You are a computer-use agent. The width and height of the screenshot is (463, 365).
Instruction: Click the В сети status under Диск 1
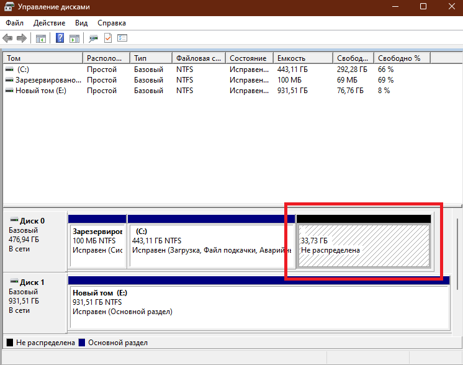pos(19,310)
